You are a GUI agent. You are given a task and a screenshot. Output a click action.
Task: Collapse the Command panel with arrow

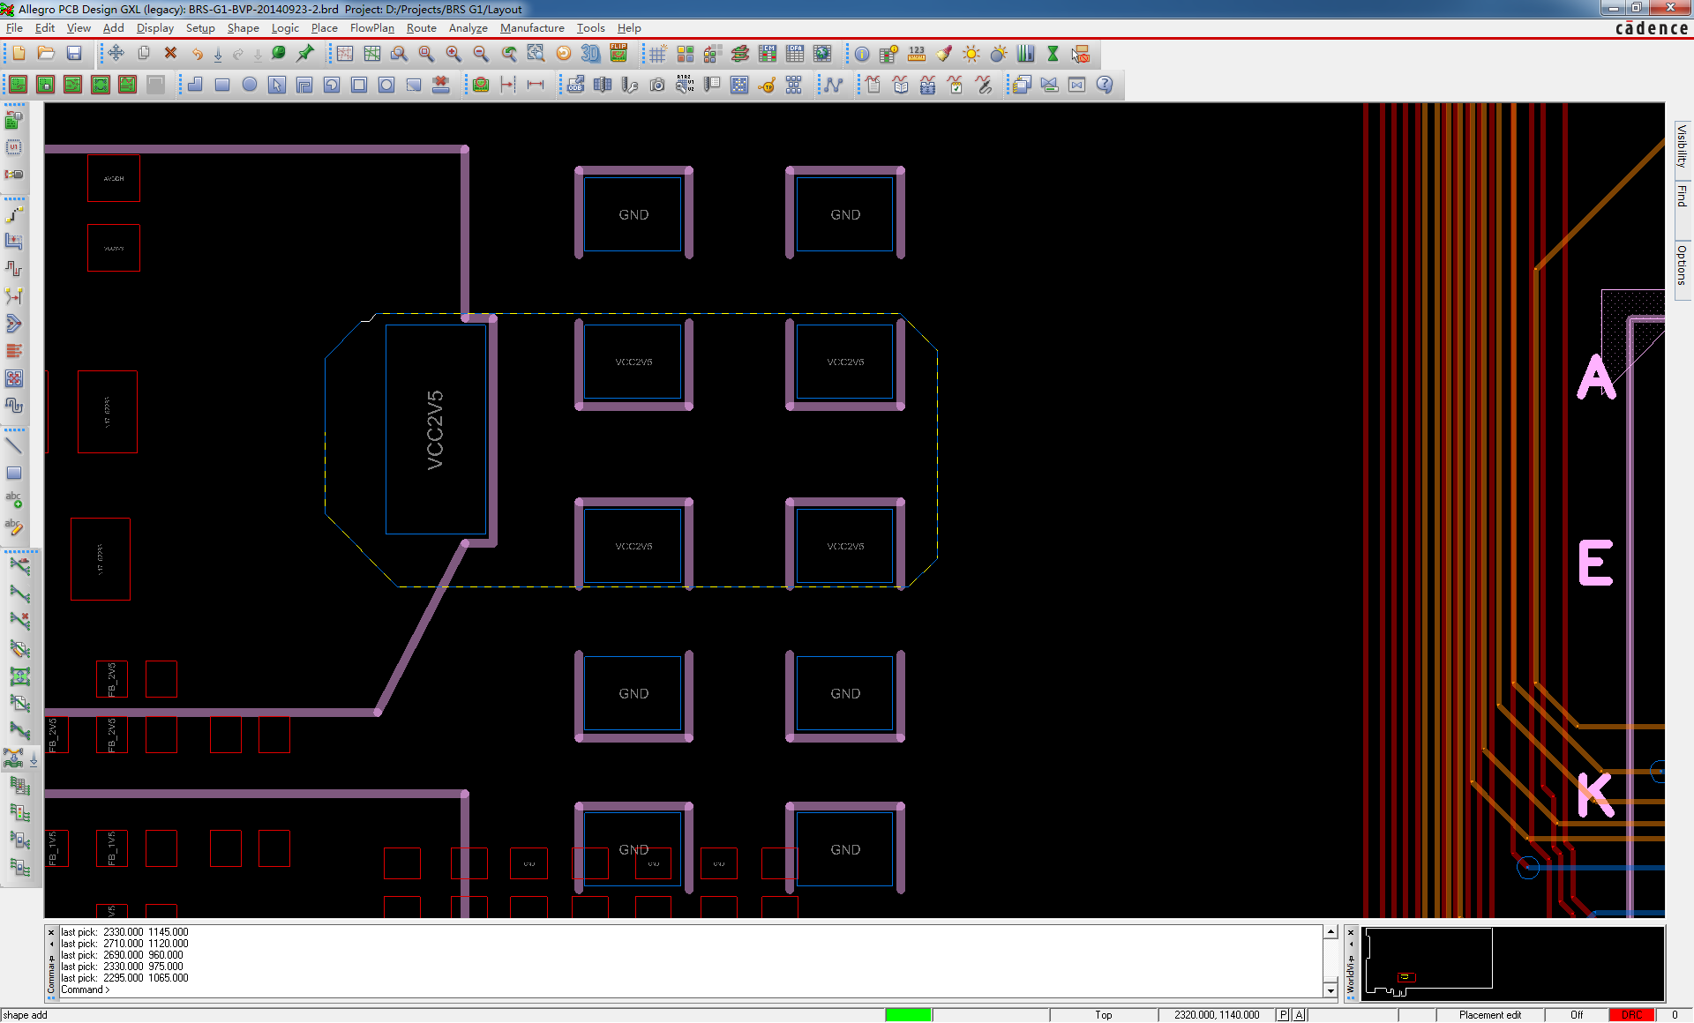pyautogui.click(x=51, y=945)
